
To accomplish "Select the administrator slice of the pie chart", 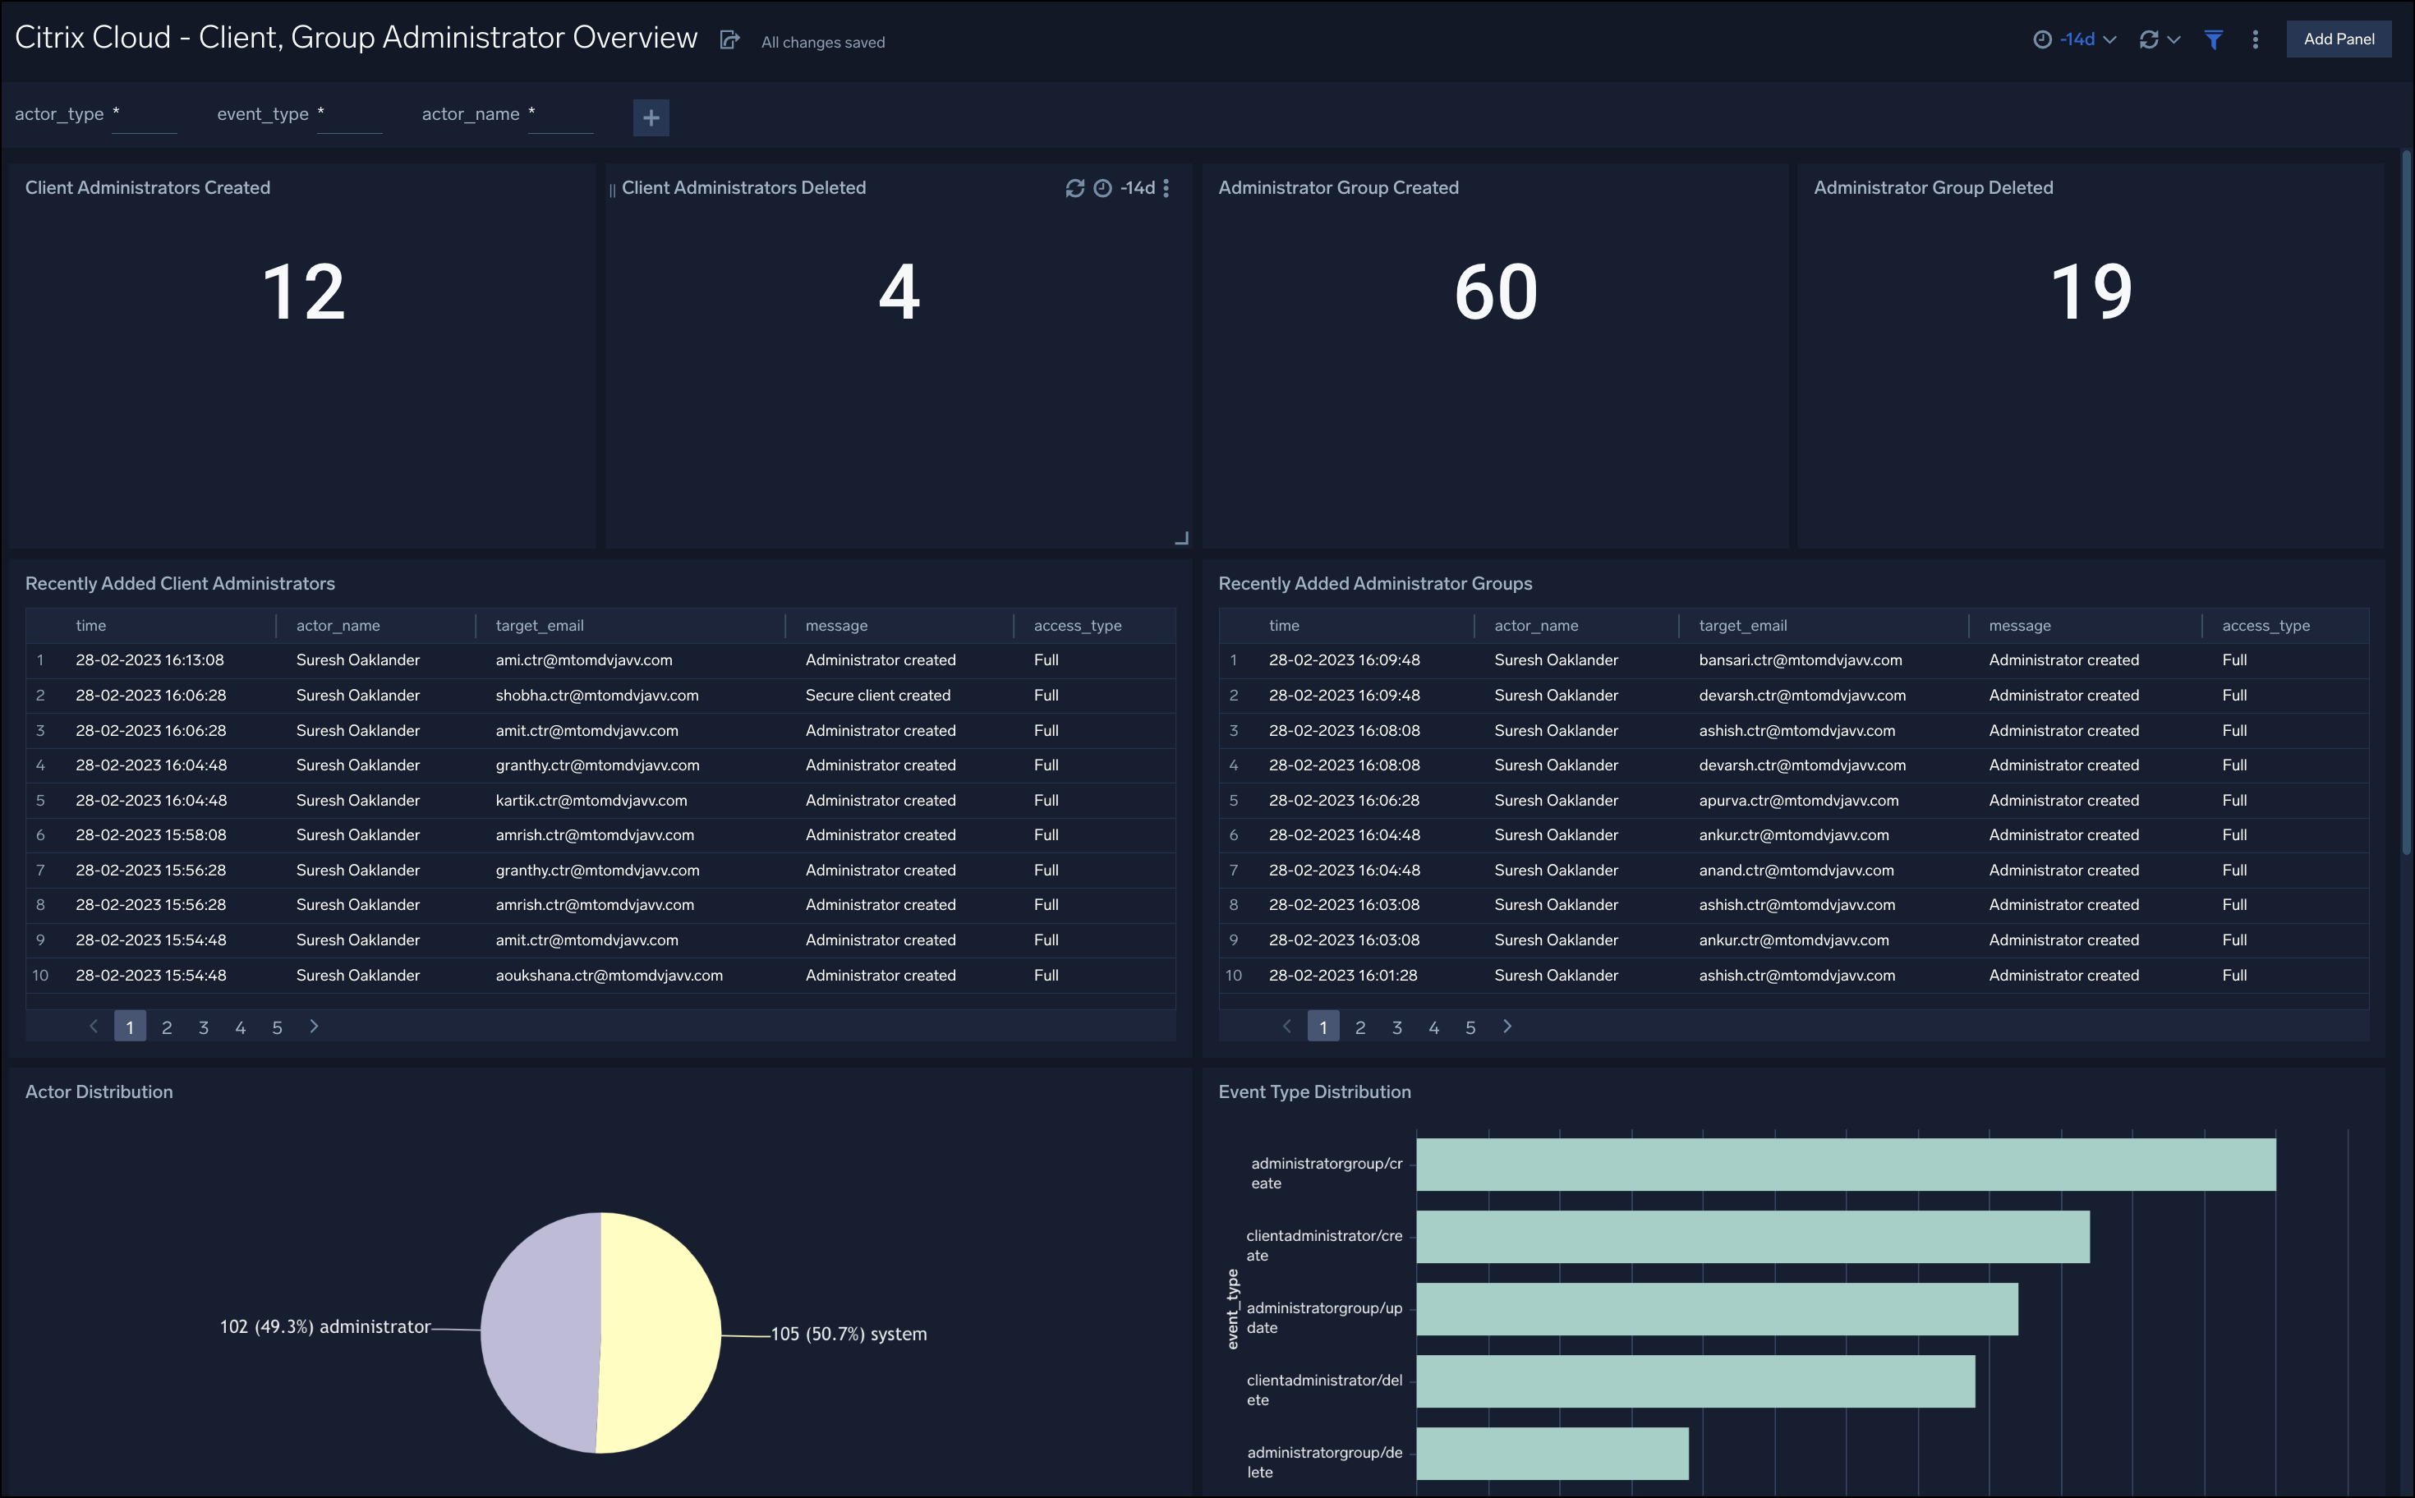I will pyautogui.click(x=540, y=1335).
